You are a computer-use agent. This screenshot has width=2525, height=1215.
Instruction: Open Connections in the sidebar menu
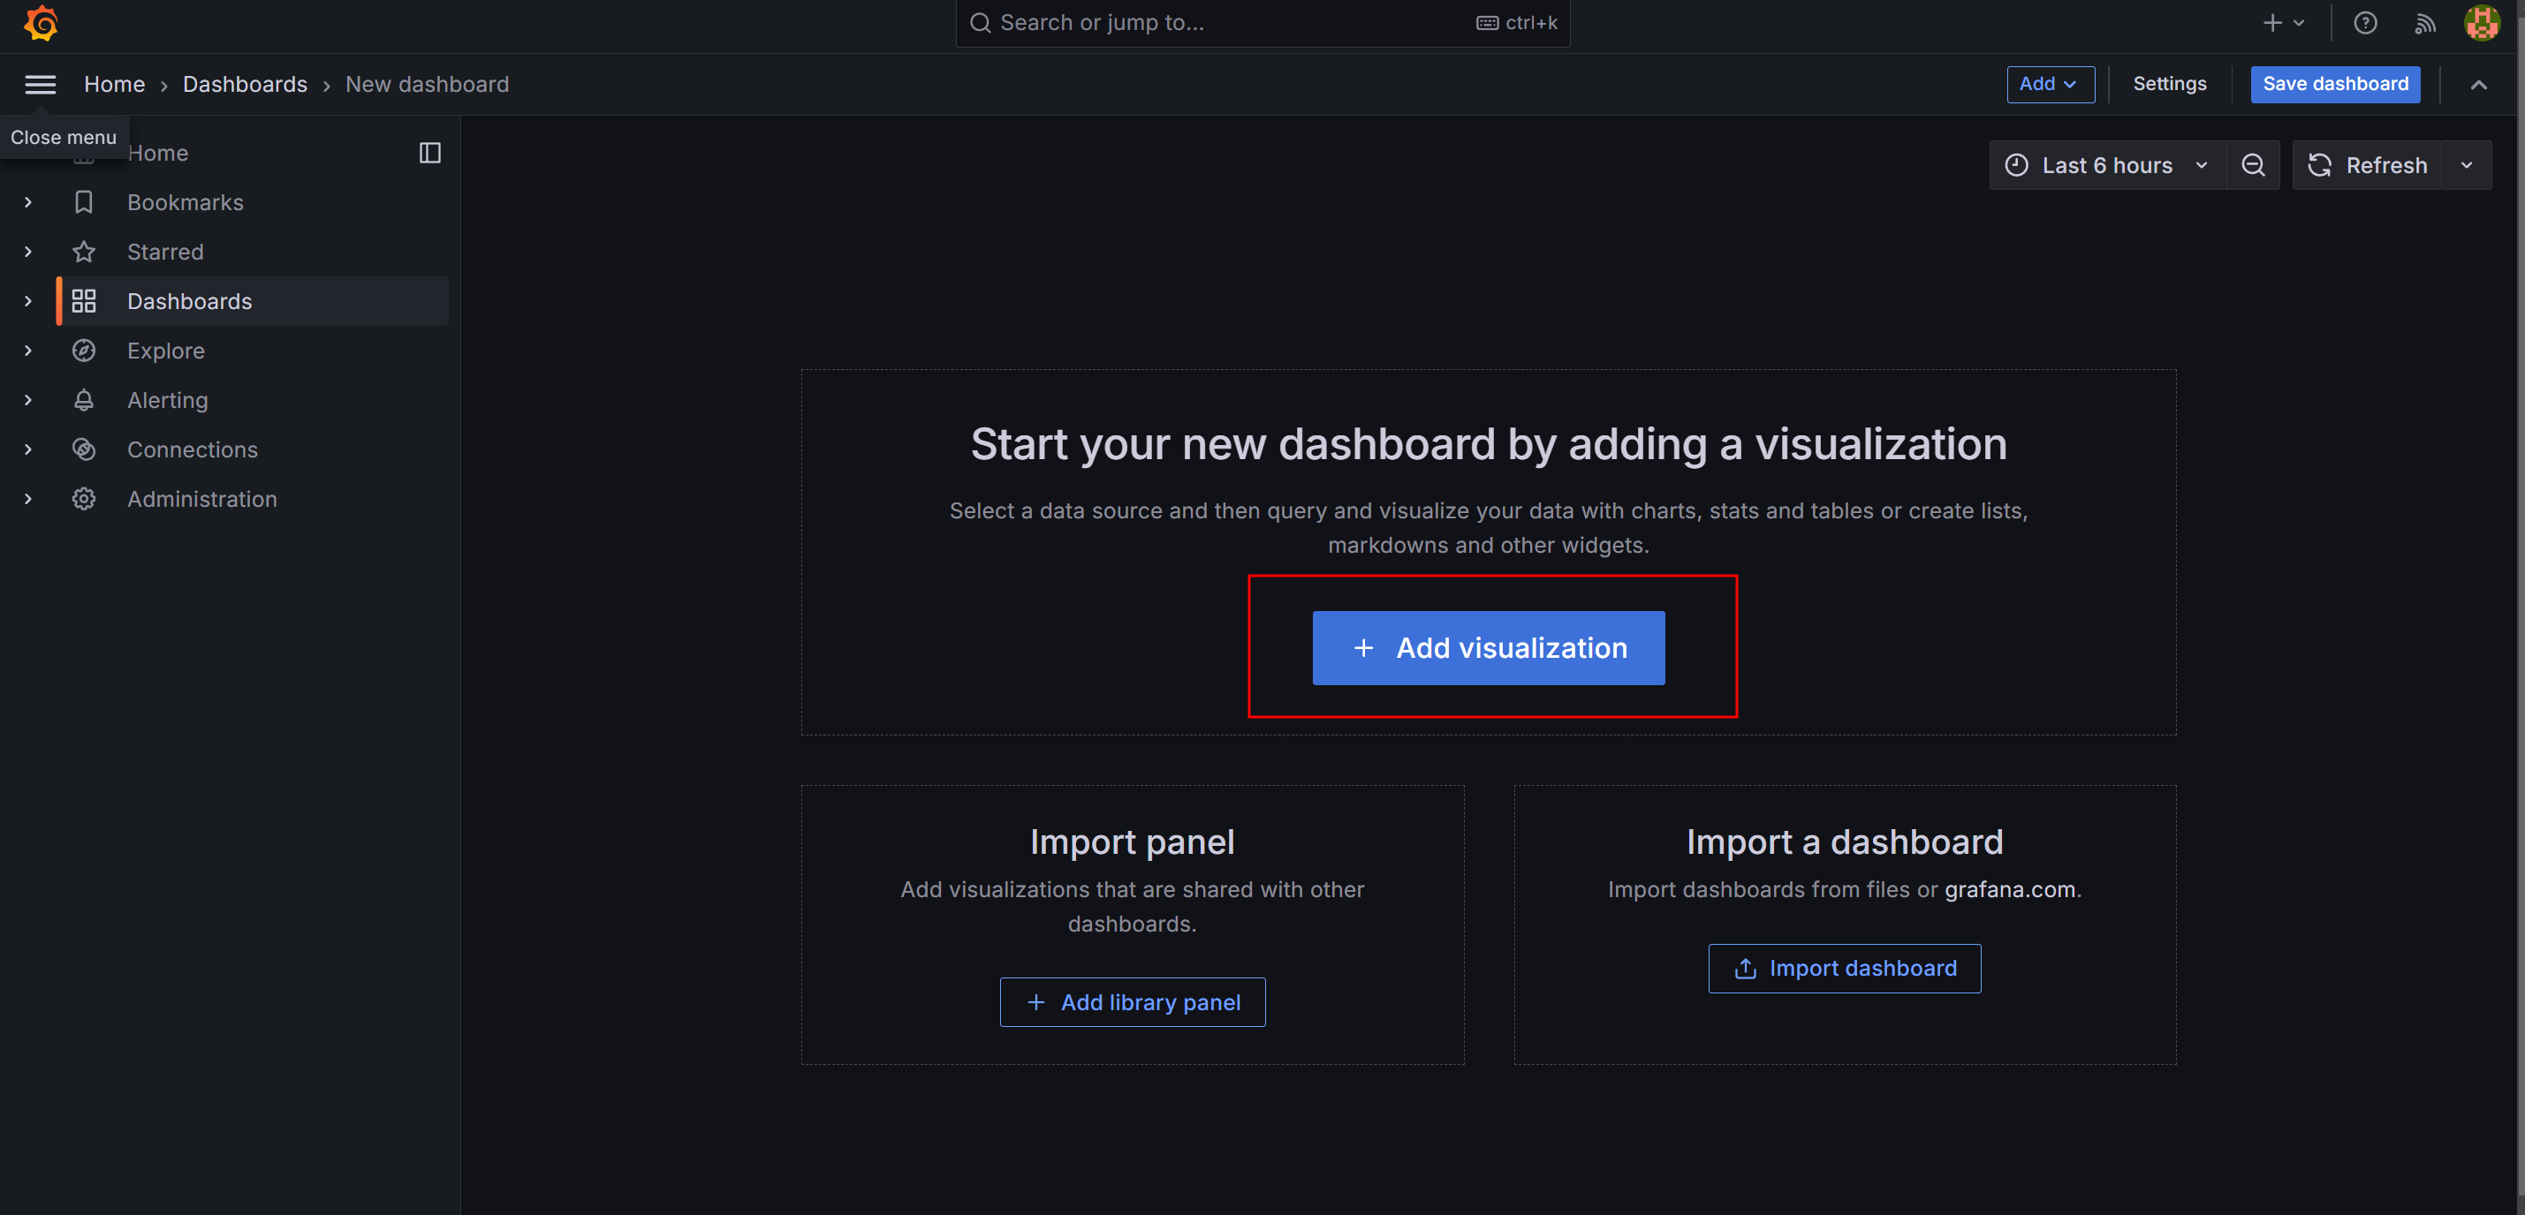coord(192,449)
